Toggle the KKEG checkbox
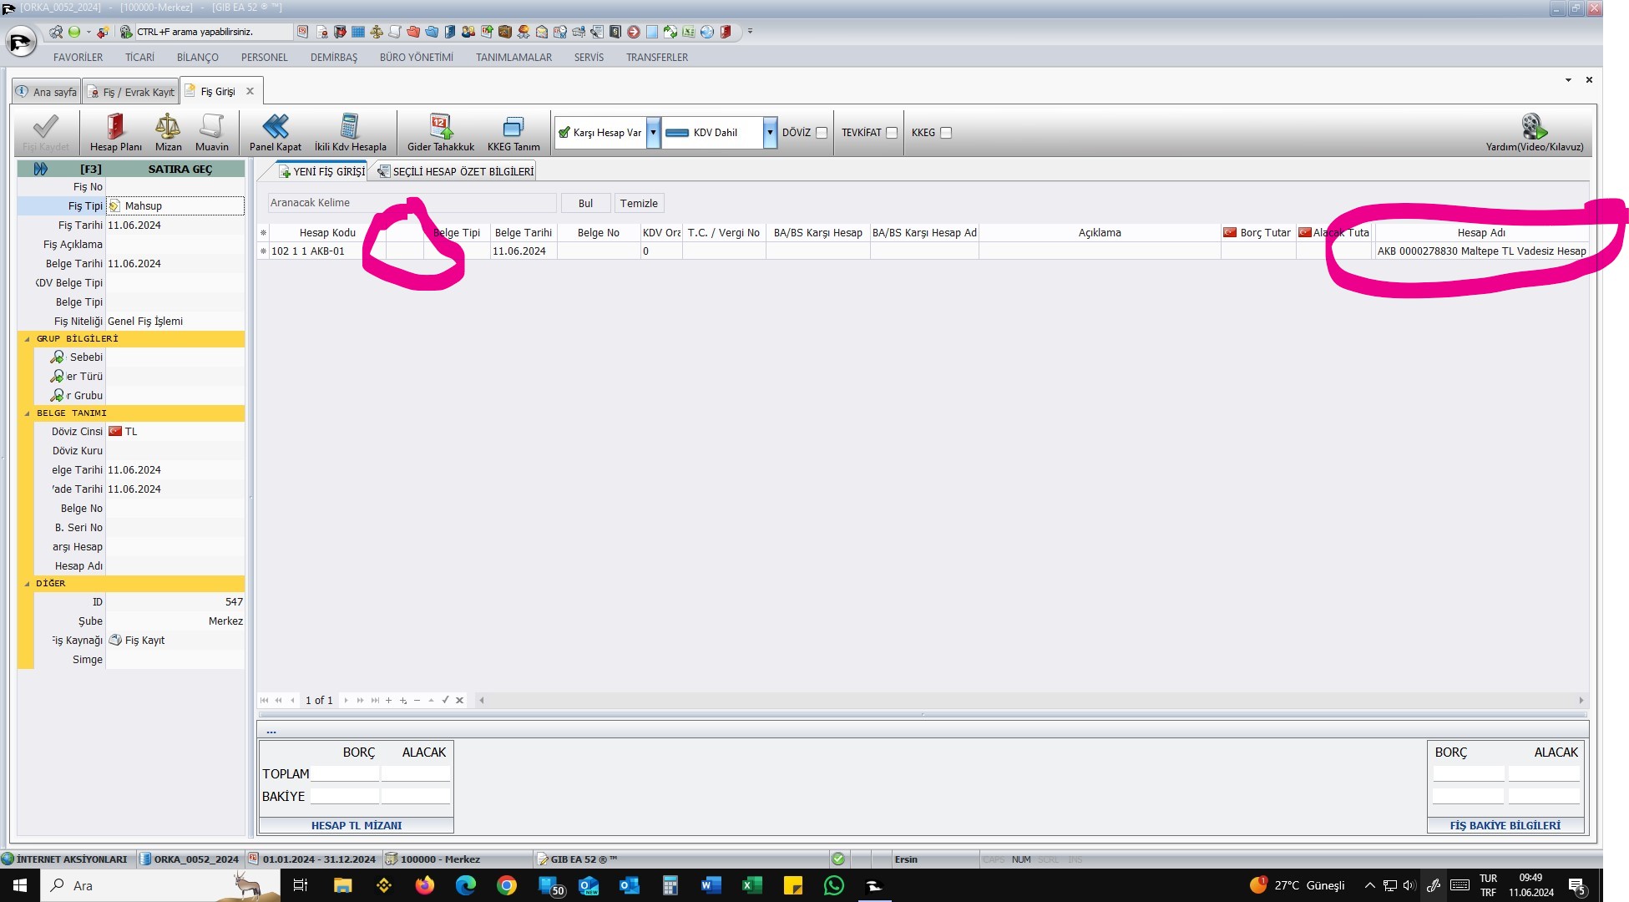This screenshot has height=902, width=1629. pyautogui.click(x=946, y=133)
